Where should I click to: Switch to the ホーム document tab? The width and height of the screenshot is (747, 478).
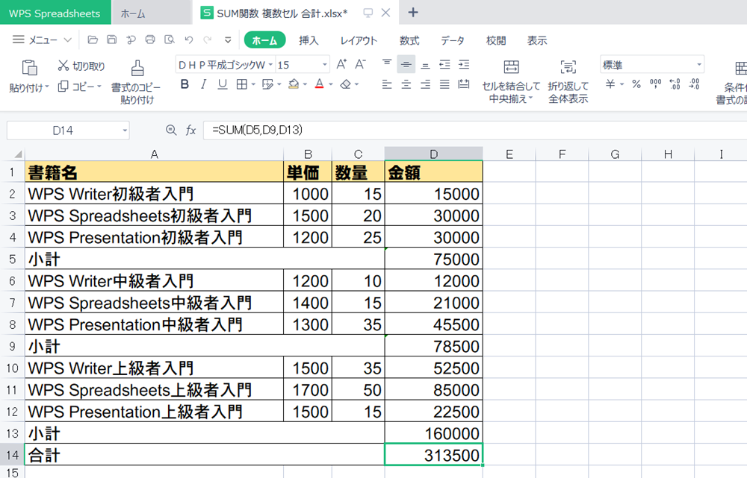pos(152,13)
